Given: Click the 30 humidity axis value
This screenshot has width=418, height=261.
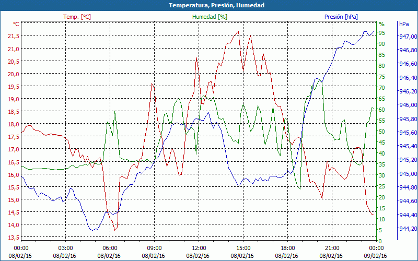Looking at the screenshot, I should pyautogui.click(x=382, y=175).
